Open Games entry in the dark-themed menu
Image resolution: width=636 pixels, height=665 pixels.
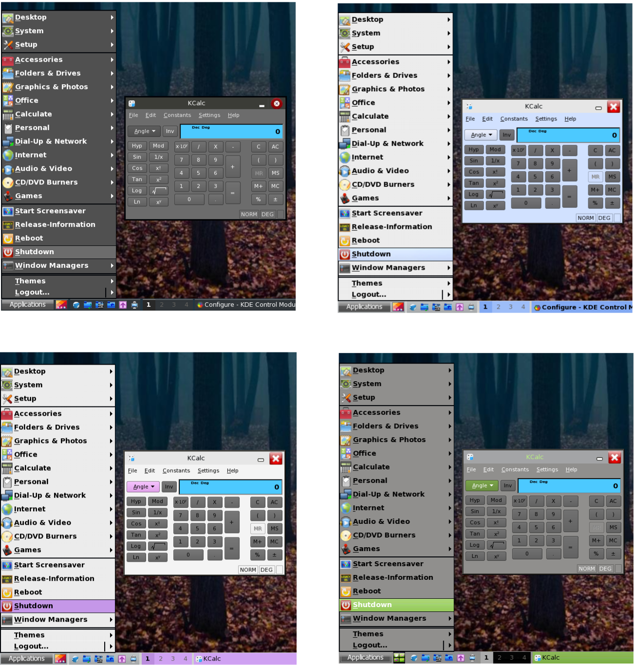click(58, 196)
